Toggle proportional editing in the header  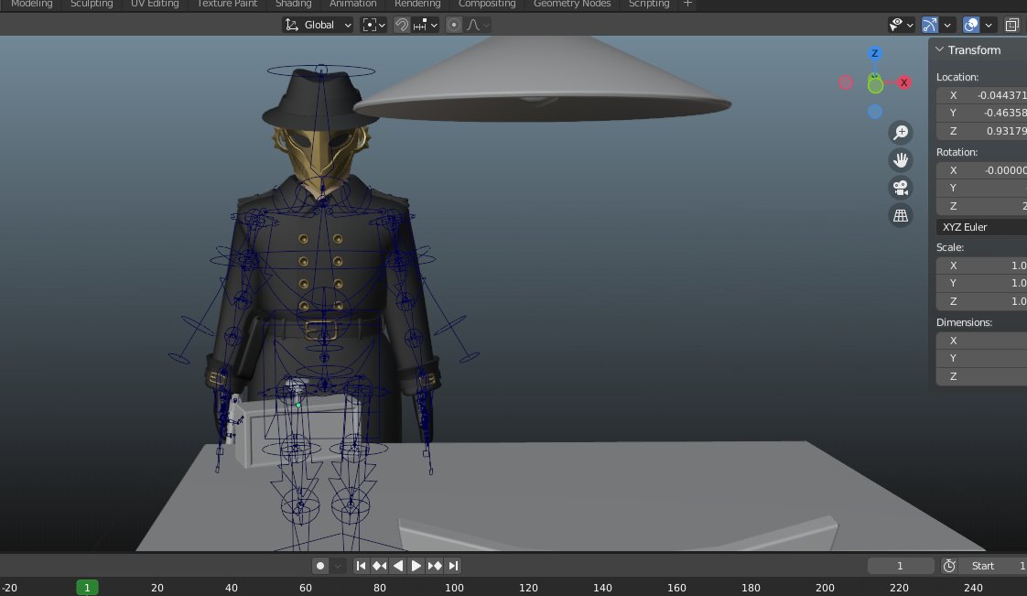[453, 25]
